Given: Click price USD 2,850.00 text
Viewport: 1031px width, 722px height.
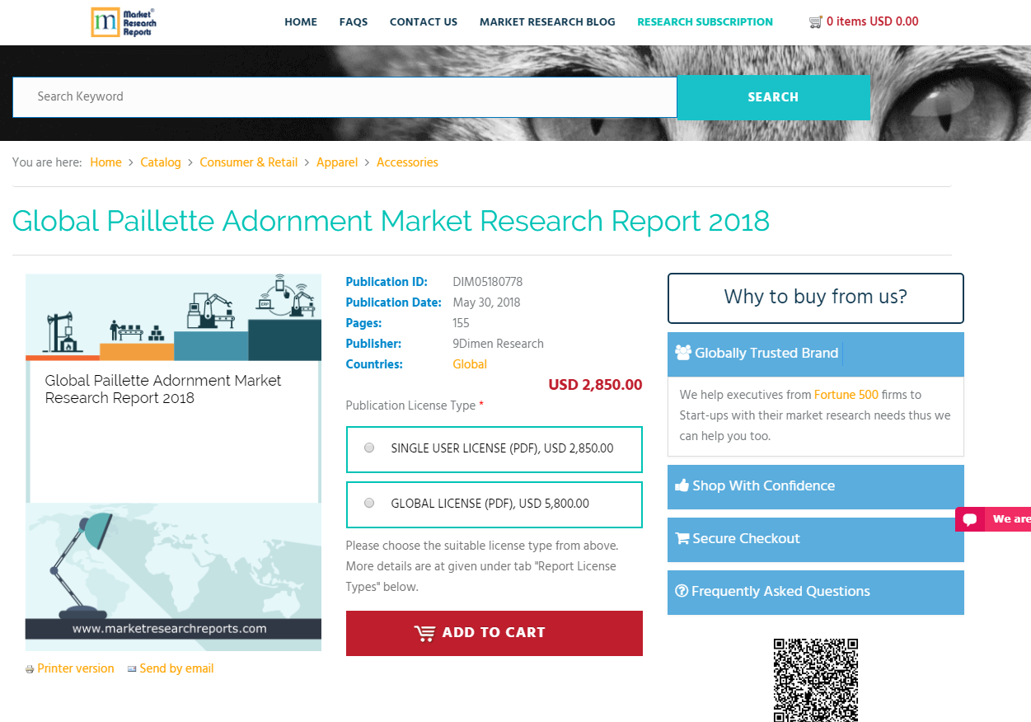Looking at the screenshot, I should click(x=595, y=385).
